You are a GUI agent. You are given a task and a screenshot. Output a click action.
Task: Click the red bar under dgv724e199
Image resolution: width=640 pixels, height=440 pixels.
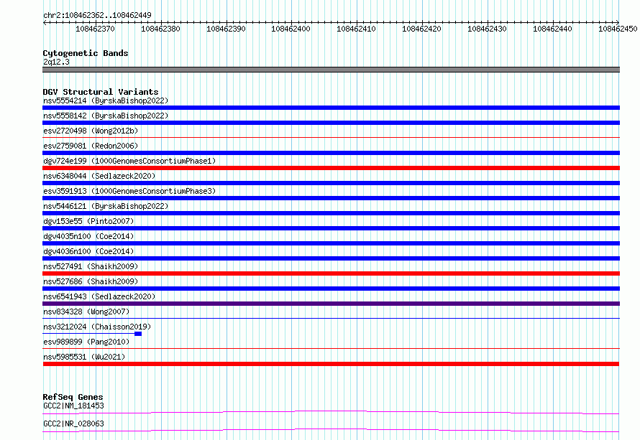click(x=331, y=168)
